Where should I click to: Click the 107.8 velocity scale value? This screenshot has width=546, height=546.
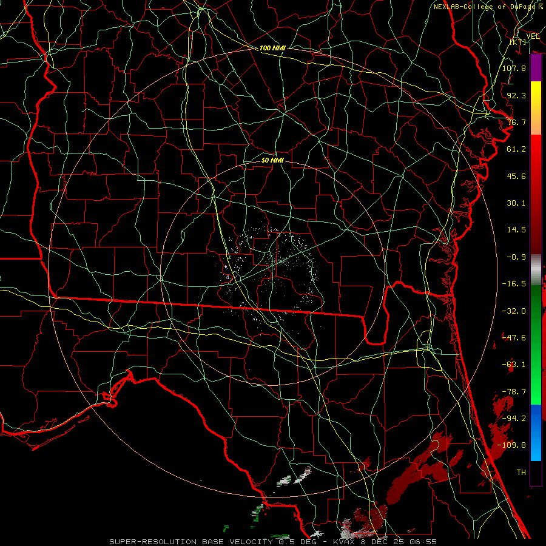514,68
